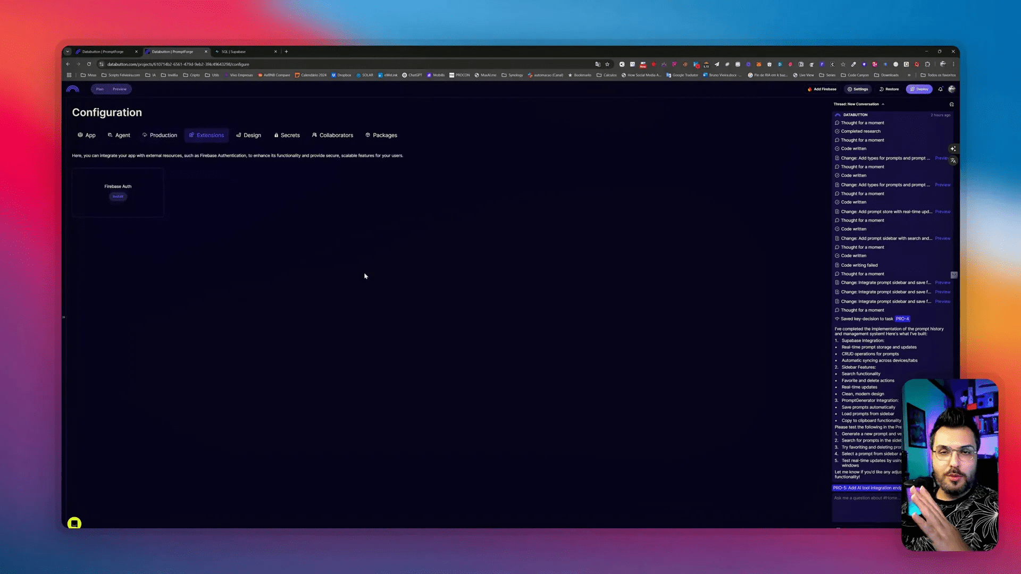Open the Design tab
1021x574 pixels.
point(248,136)
